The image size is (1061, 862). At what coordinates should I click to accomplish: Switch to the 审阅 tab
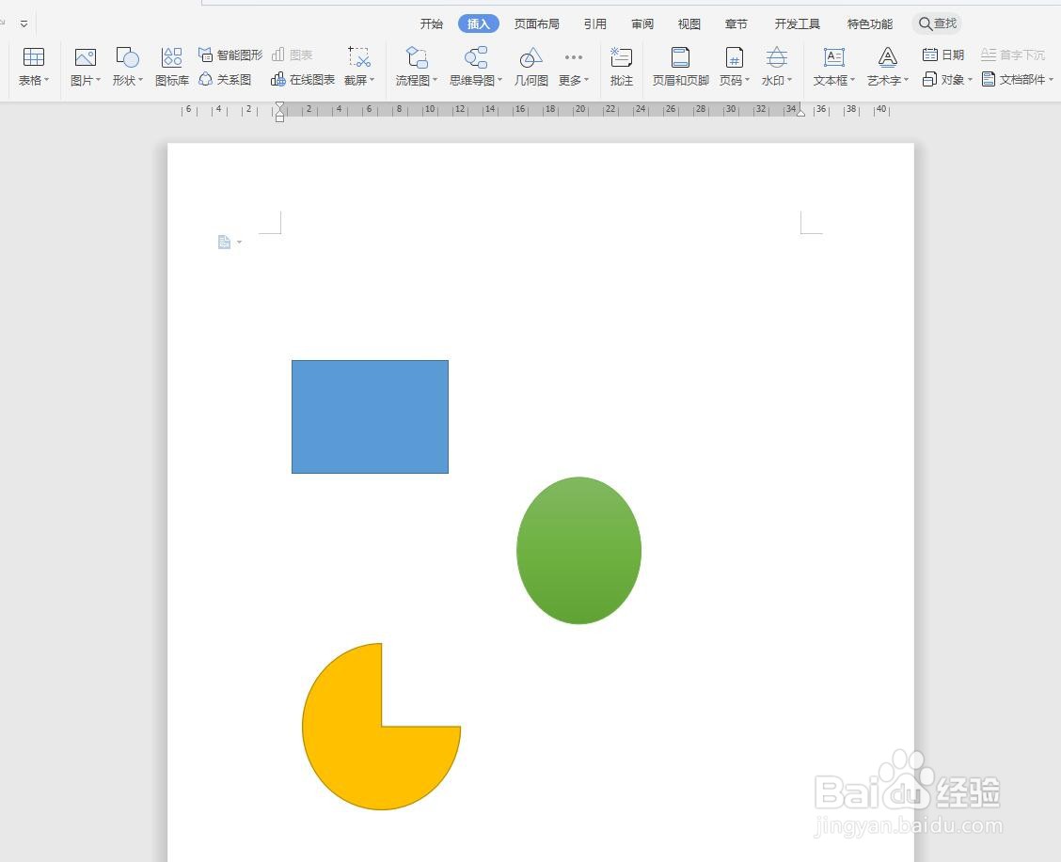642,24
